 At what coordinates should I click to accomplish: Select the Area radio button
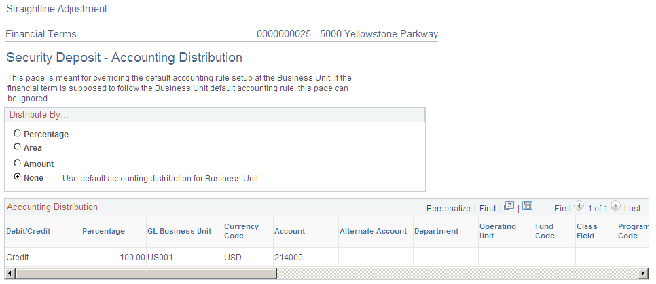click(x=17, y=147)
